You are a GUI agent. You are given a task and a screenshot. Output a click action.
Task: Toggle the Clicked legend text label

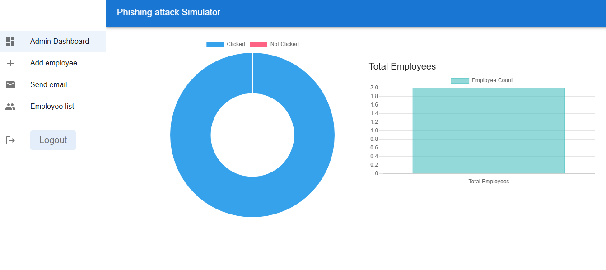(236, 44)
